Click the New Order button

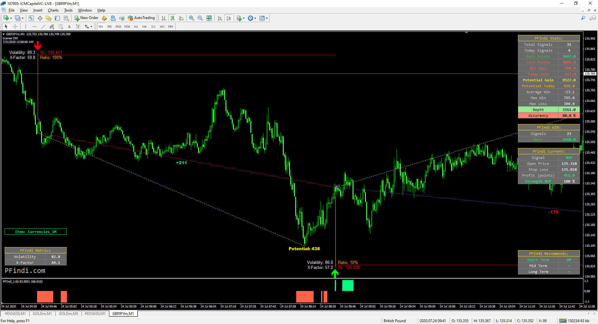pyautogui.click(x=86, y=18)
